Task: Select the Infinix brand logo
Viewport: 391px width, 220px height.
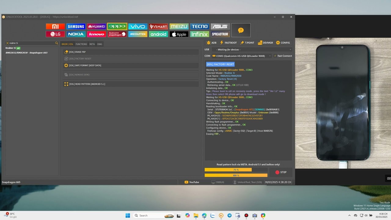Action: [200, 34]
